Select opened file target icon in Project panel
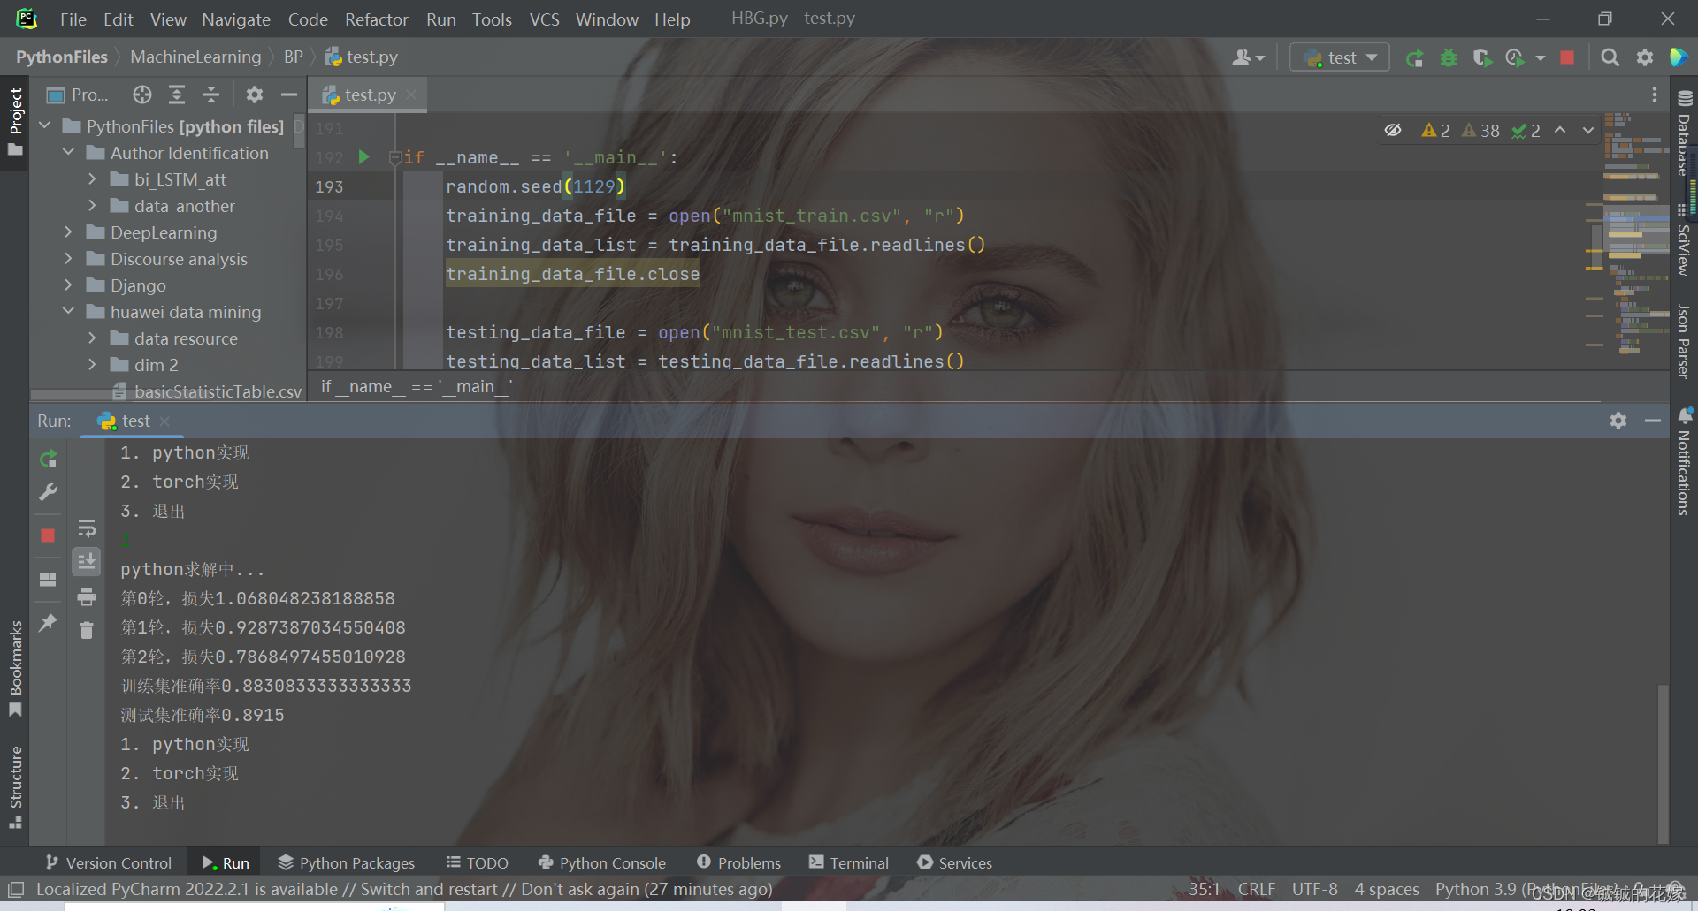 click(142, 95)
